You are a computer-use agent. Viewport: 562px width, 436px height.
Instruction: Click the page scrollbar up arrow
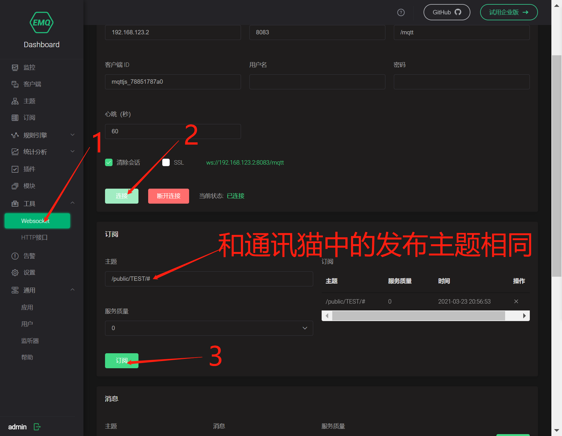pyautogui.click(x=557, y=6)
